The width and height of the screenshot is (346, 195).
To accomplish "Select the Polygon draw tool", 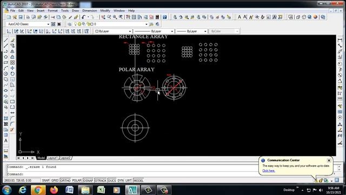I will (x=6, y=57).
